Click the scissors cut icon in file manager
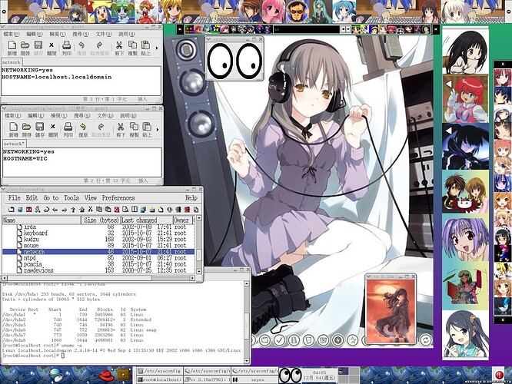Image resolution: width=512 pixels, height=384 pixels. pos(91,210)
